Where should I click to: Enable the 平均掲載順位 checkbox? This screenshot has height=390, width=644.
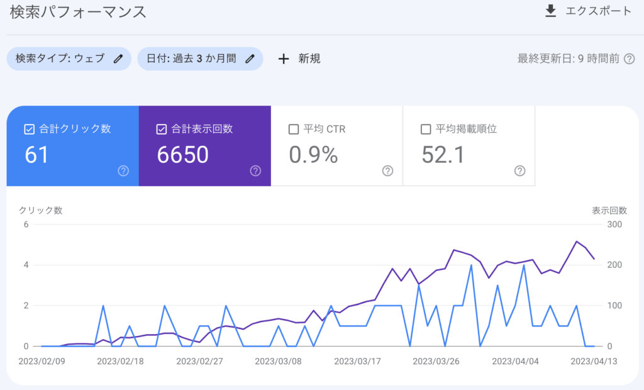[x=426, y=129]
